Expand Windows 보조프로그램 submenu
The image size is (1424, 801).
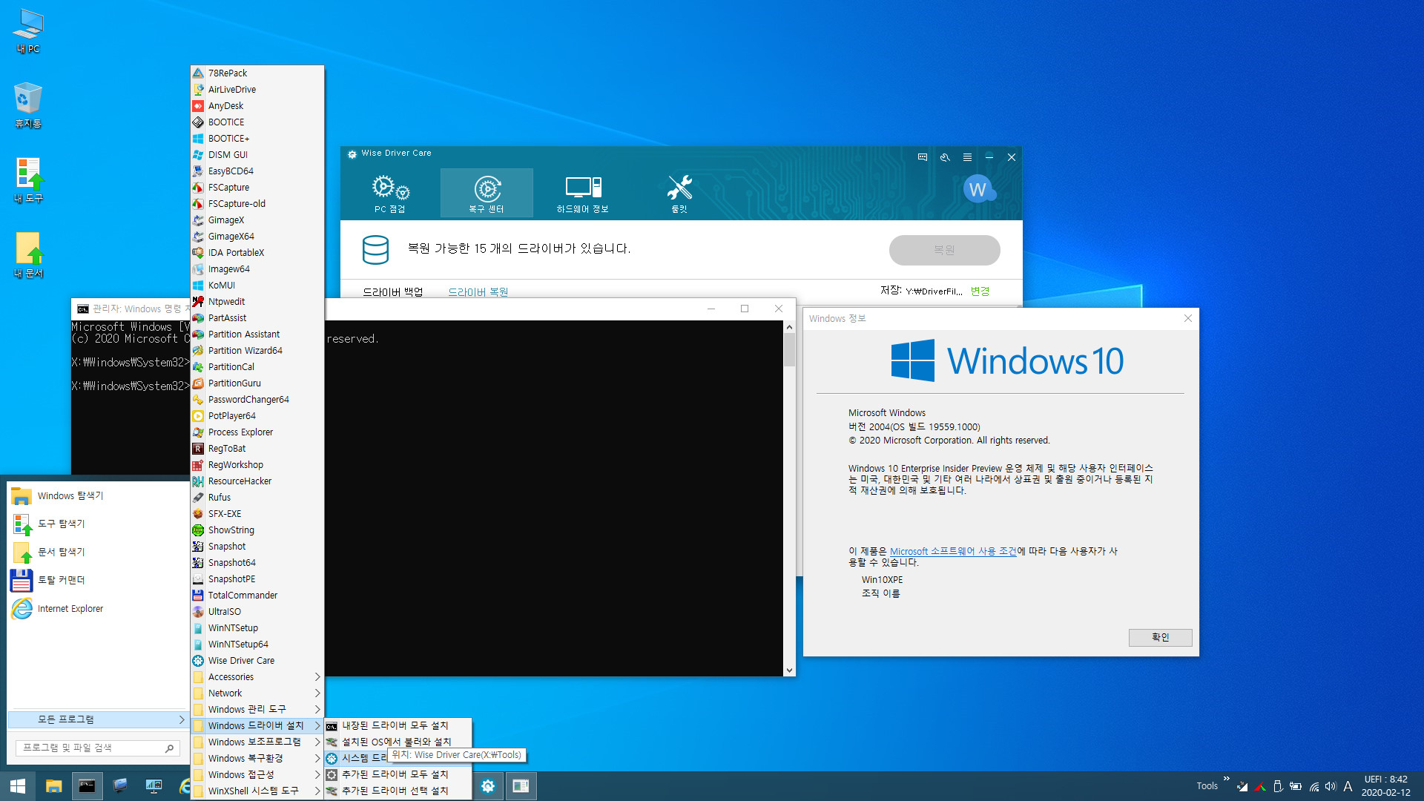[x=254, y=742]
